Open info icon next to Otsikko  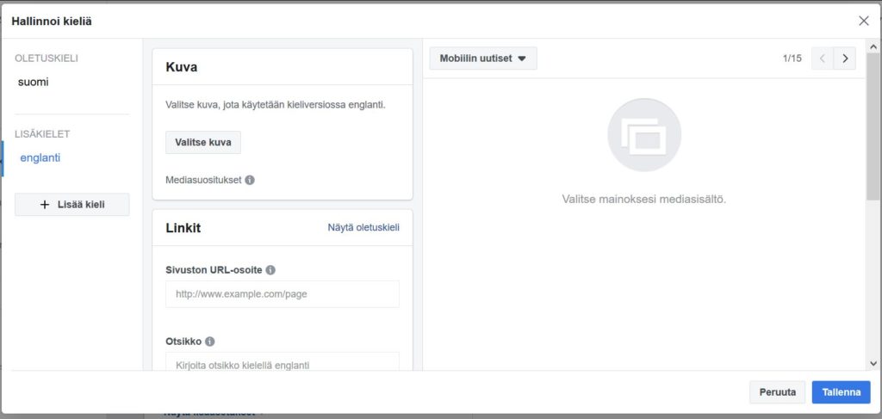(210, 341)
